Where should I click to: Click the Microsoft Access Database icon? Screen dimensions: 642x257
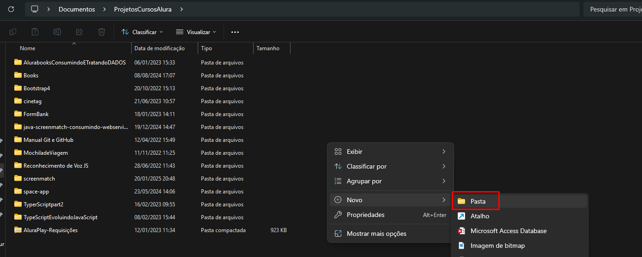click(461, 231)
